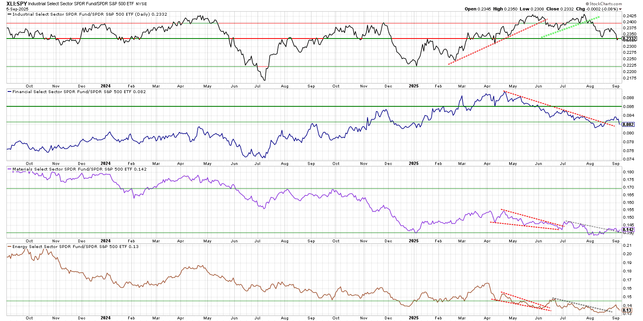Click the 0.076 y-axis value
The height and width of the screenshot is (321, 643).
[629, 151]
